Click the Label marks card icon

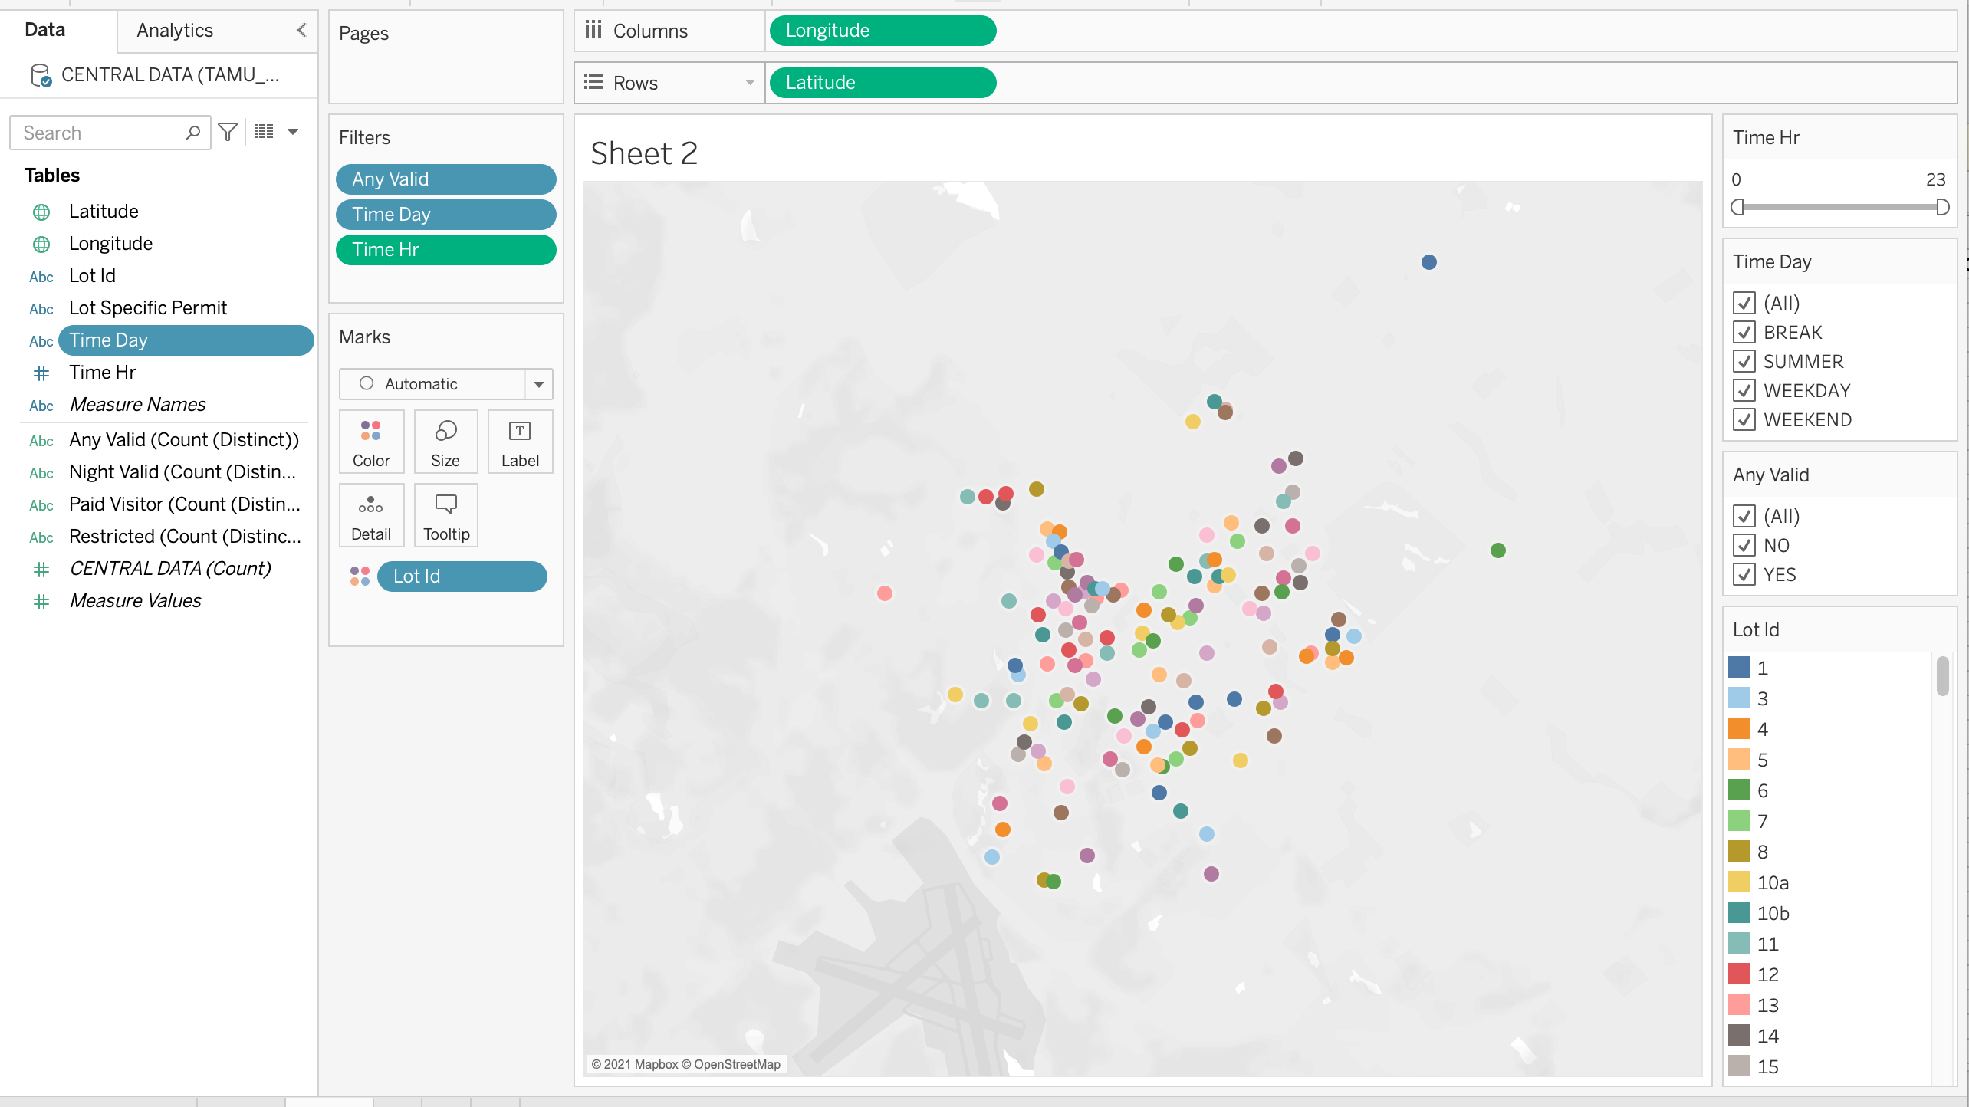click(x=520, y=441)
